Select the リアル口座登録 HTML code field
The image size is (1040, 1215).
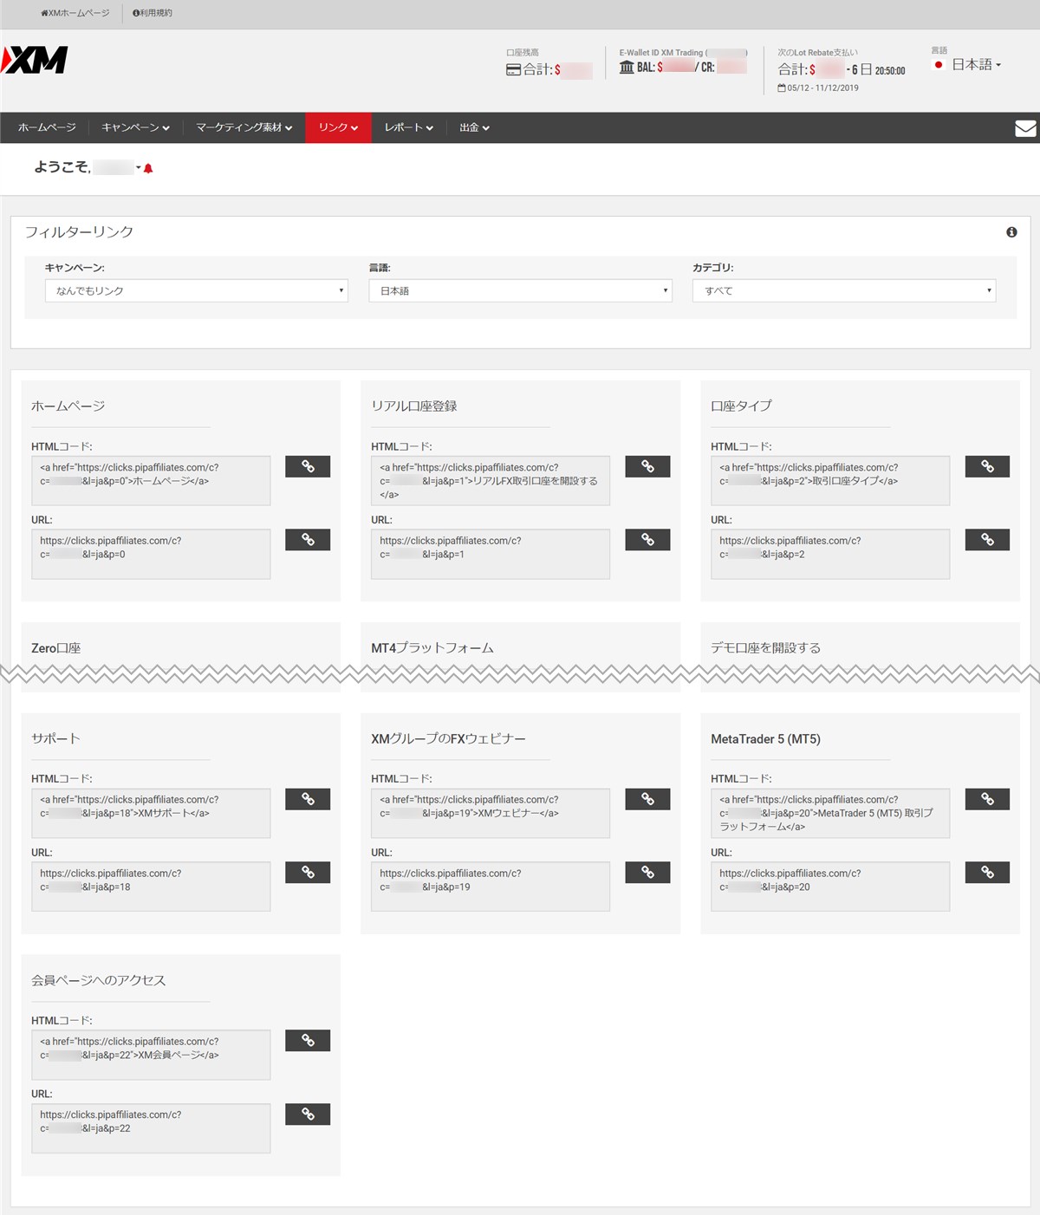[491, 480]
